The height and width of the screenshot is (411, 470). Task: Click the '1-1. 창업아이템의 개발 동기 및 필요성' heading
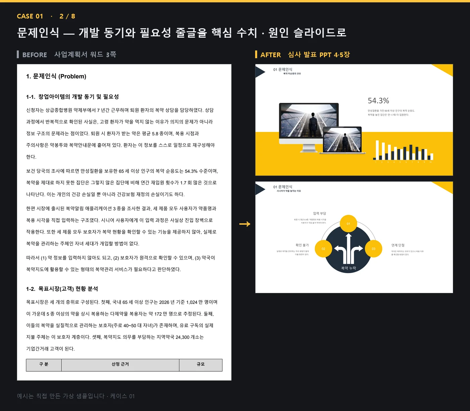point(73,97)
